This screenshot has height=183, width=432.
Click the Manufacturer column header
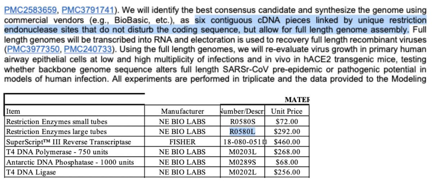coord(182,111)
